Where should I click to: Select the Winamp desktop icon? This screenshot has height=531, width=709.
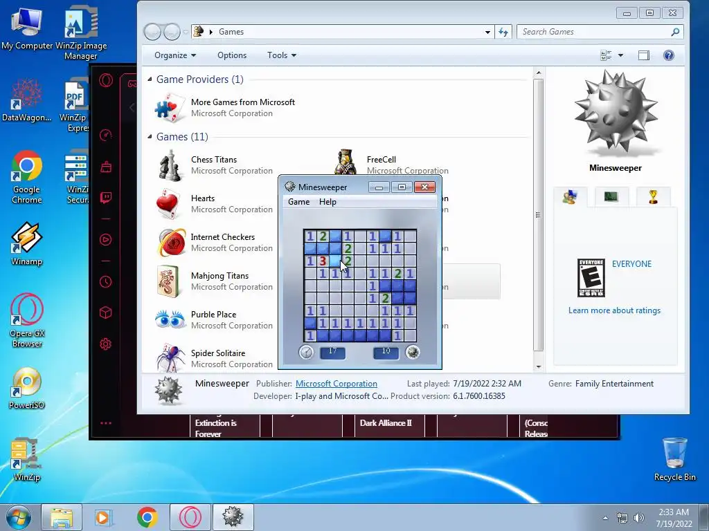(27, 243)
